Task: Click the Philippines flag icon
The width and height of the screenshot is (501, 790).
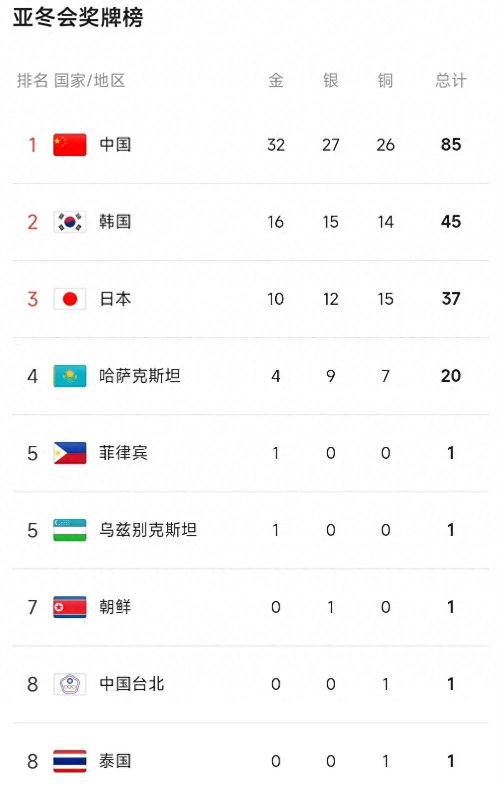Action: pos(70,453)
